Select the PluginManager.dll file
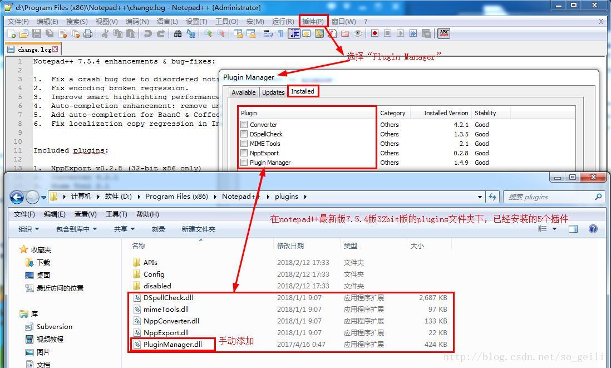 tap(173, 344)
